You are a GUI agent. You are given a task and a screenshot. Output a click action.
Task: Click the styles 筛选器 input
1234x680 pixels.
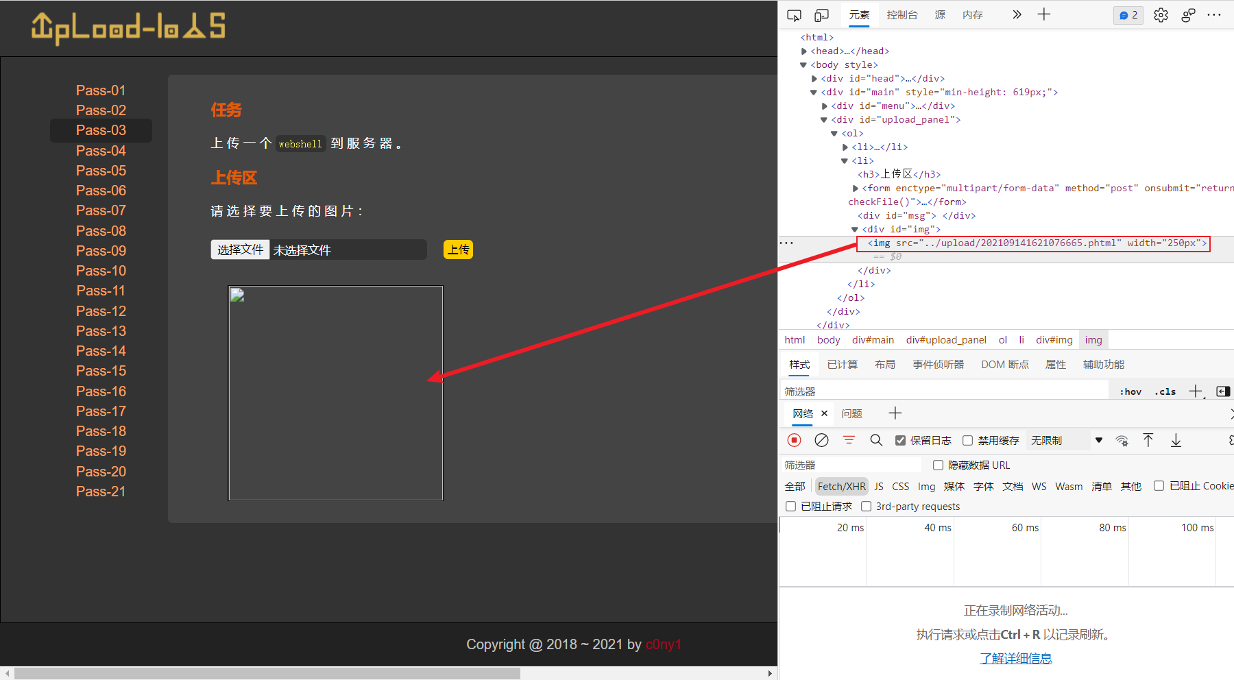[x=945, y=391]
